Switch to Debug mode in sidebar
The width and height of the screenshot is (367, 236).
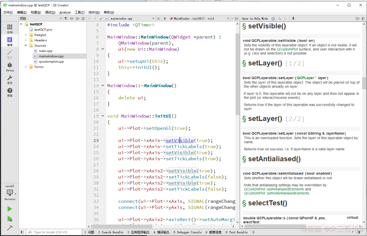(x=10, y=67)
